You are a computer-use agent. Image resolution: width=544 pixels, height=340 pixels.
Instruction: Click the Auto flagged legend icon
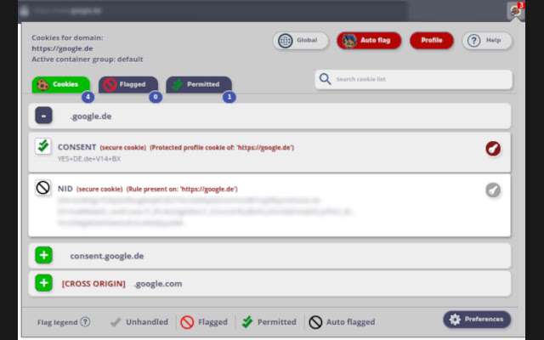click(315, 322)
